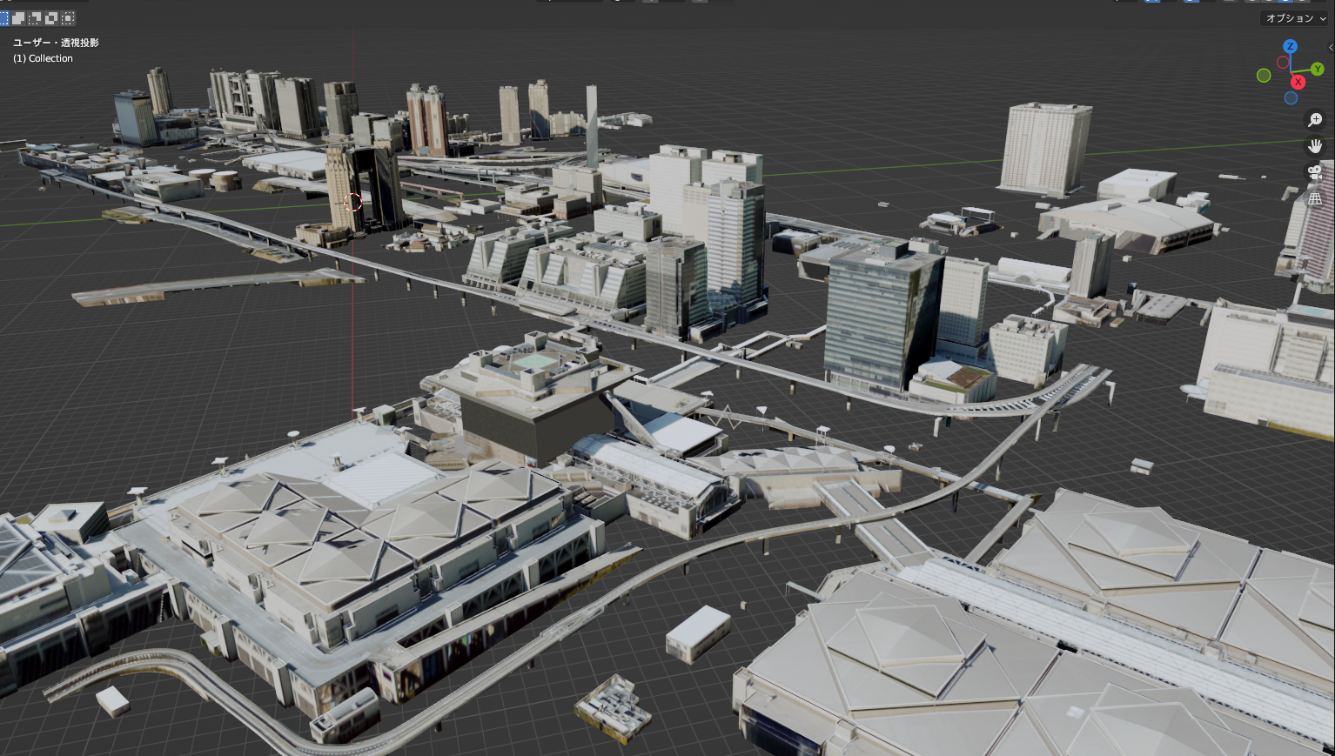Viewport: 1335px width, 756px height.
Task: Snap view to the negative X axis circle
Action: click(1283, 62)
